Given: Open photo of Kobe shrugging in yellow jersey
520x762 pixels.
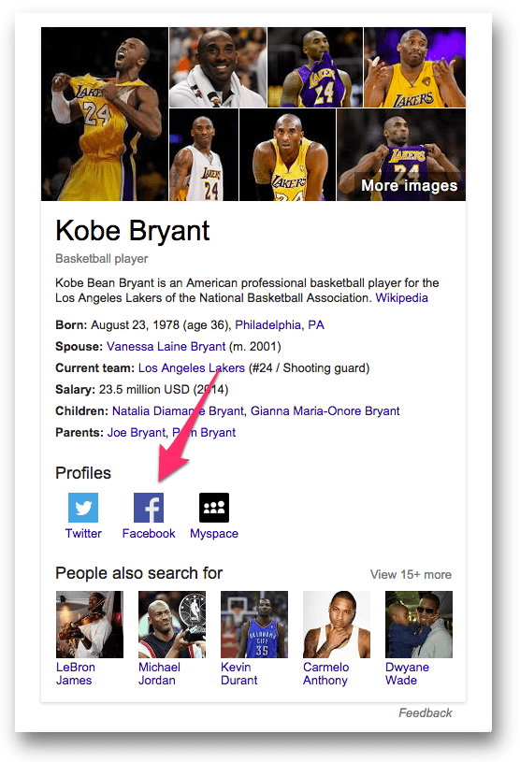Looking at the screenshot, I should point(415,67).
